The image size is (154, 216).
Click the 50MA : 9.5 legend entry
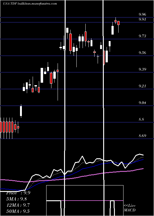coord(18,211)
